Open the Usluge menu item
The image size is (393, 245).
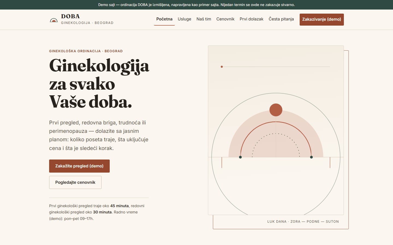click(184, 19)
